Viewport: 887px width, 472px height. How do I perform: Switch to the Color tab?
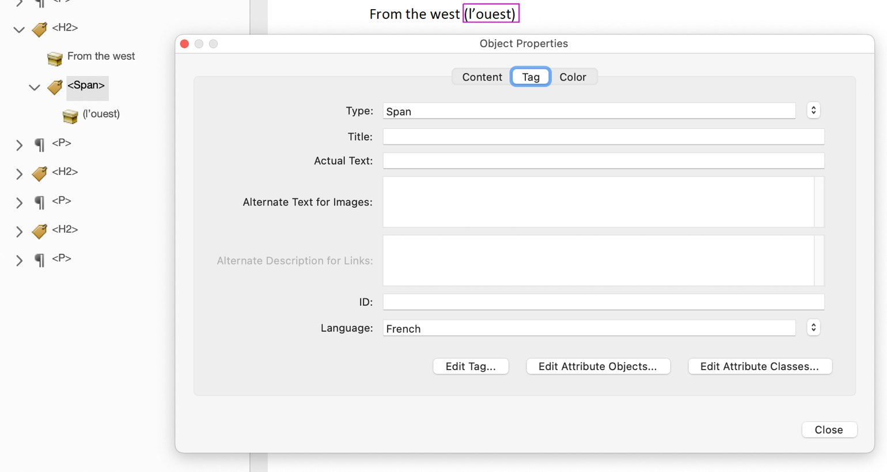[x=574, y=77]
